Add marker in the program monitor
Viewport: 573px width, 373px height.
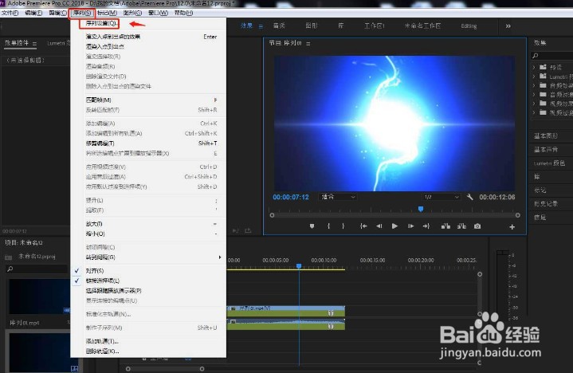(x=312, y=226)
